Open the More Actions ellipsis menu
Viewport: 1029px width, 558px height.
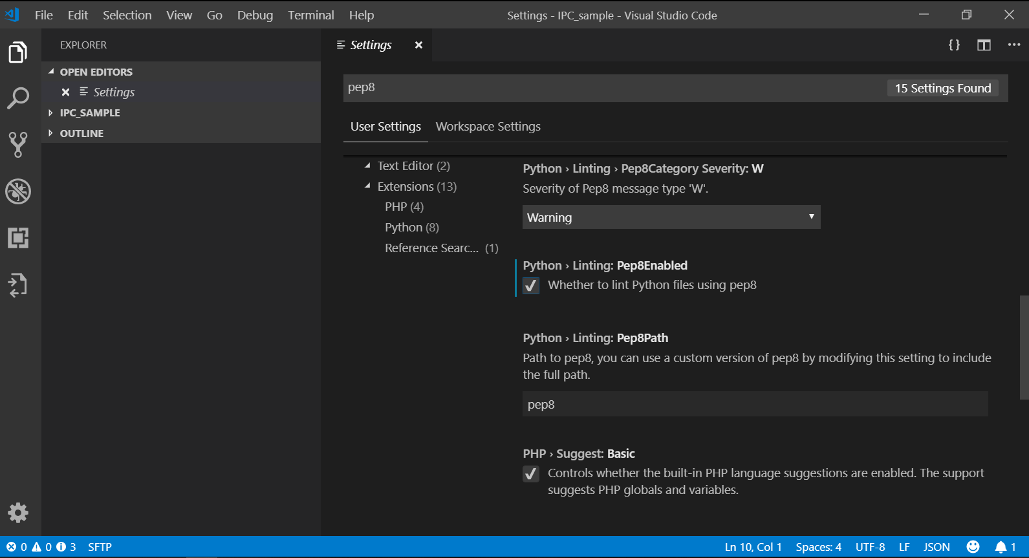[1013, 45]
